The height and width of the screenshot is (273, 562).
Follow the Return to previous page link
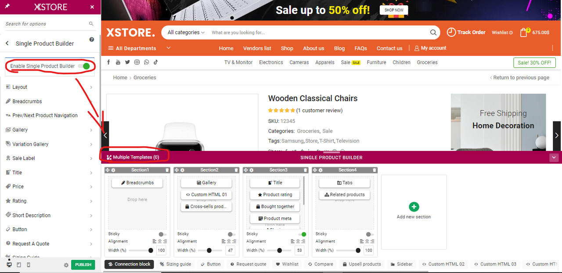[x=520, y=78]
